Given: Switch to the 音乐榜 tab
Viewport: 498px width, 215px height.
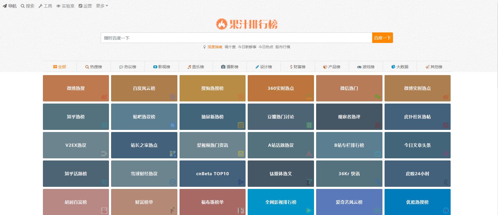Looking at the screenshot, I should [x=196, y=67].
